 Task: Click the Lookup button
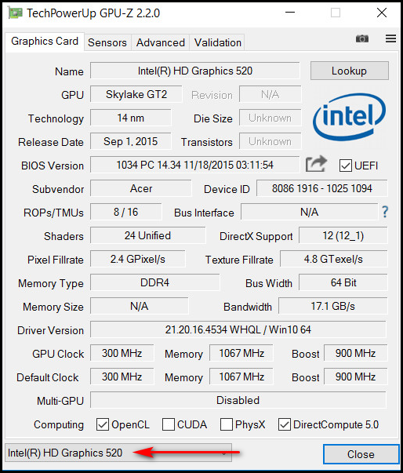(350, 71)
